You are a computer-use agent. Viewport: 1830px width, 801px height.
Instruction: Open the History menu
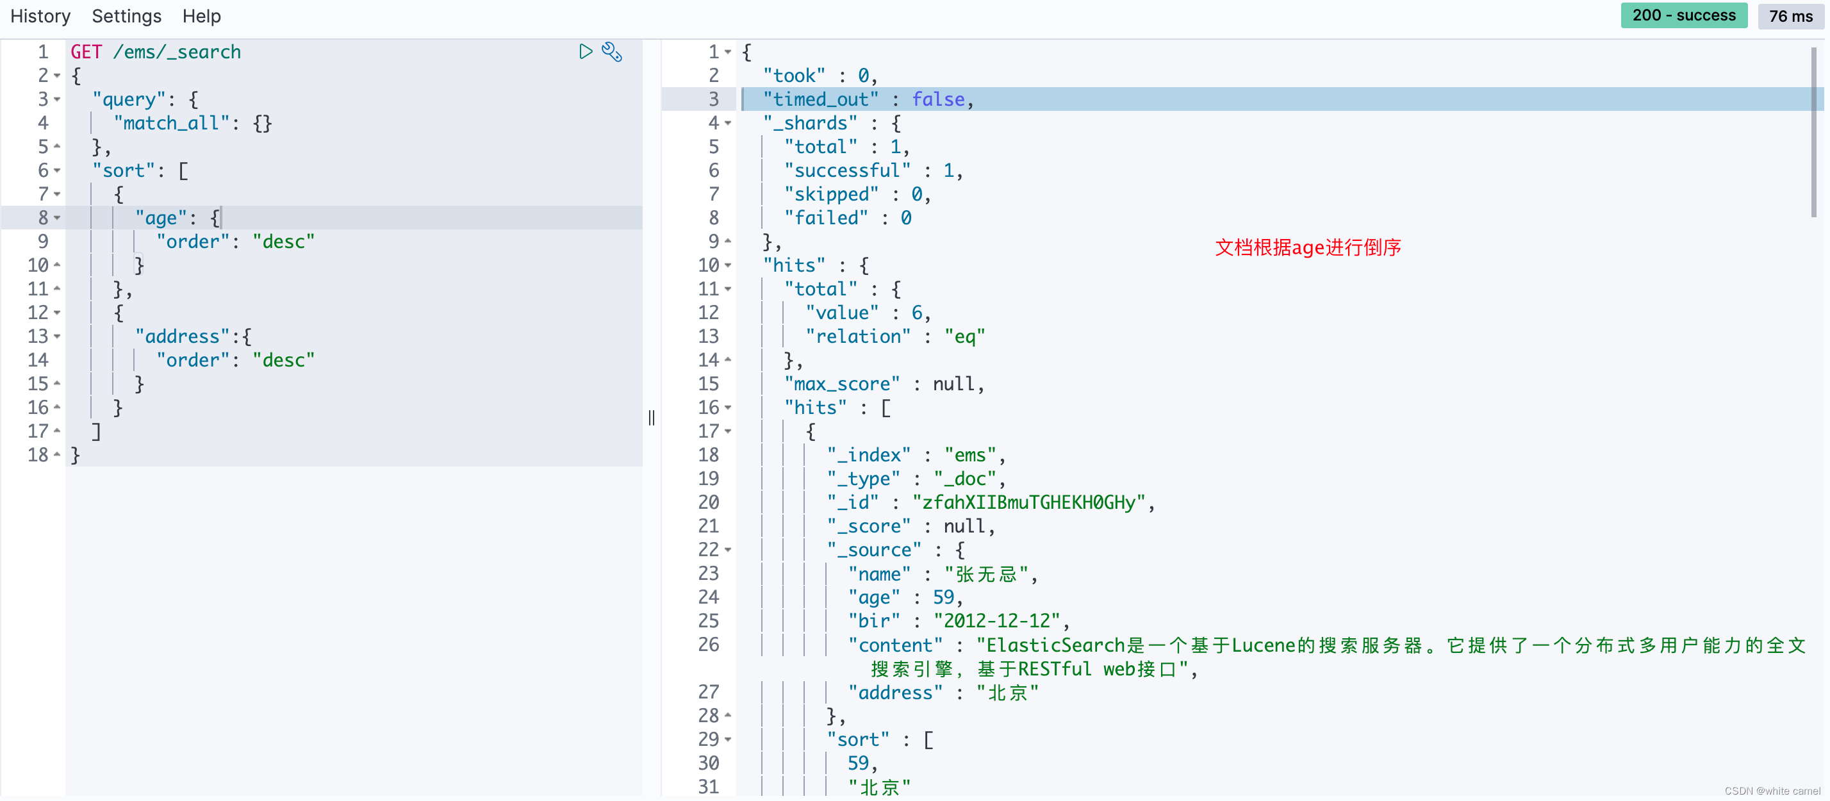tap(40, 15)
